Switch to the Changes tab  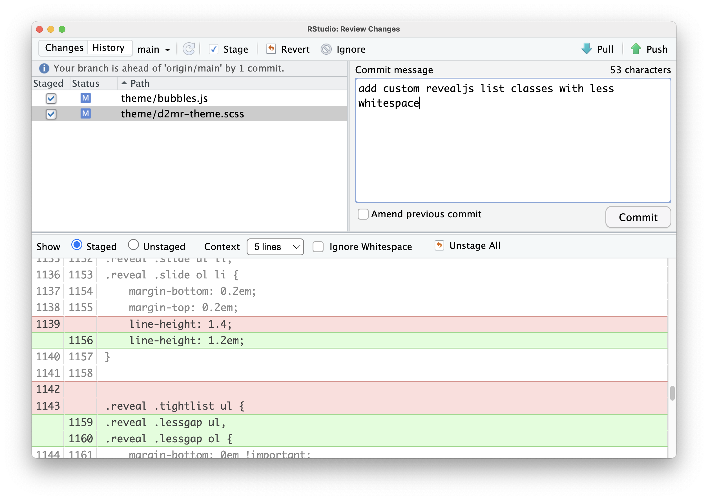pos(64,48)
